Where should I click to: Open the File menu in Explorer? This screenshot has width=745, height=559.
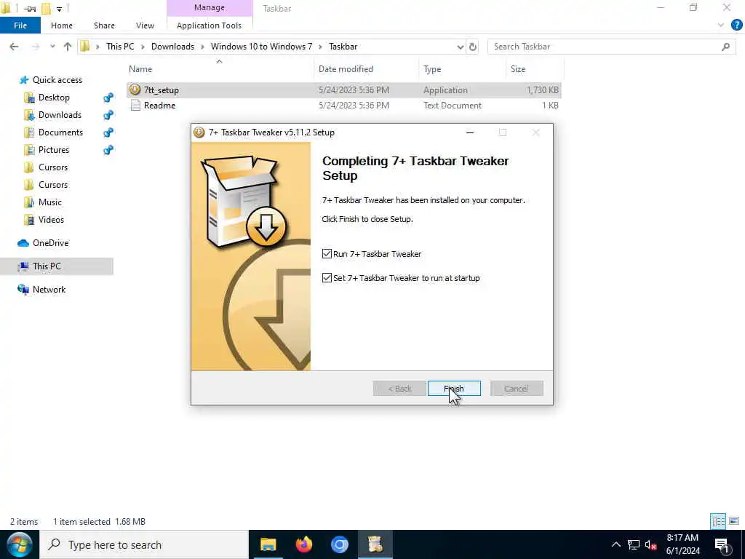point(20,25)
